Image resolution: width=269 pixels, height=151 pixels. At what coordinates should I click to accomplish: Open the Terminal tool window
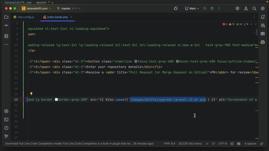[6, 120]
